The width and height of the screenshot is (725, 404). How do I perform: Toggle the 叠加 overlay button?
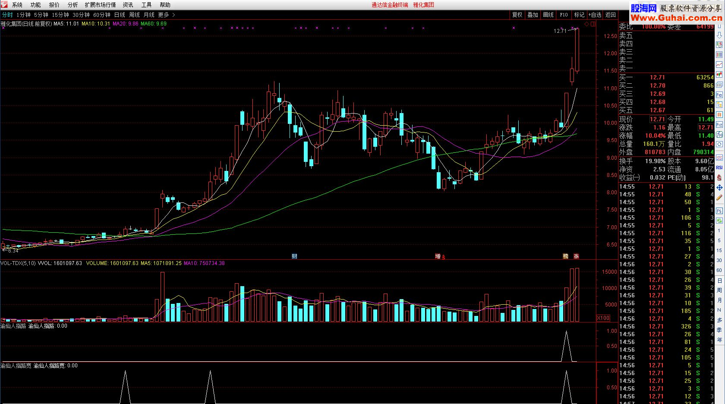click(533, 15)
